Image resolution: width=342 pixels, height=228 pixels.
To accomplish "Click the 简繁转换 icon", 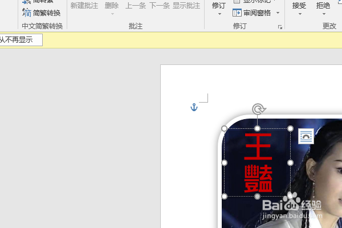I will click(27, 13).
